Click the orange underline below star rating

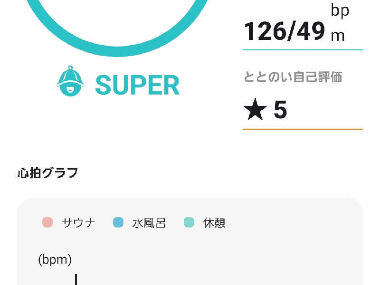(303, 129)
